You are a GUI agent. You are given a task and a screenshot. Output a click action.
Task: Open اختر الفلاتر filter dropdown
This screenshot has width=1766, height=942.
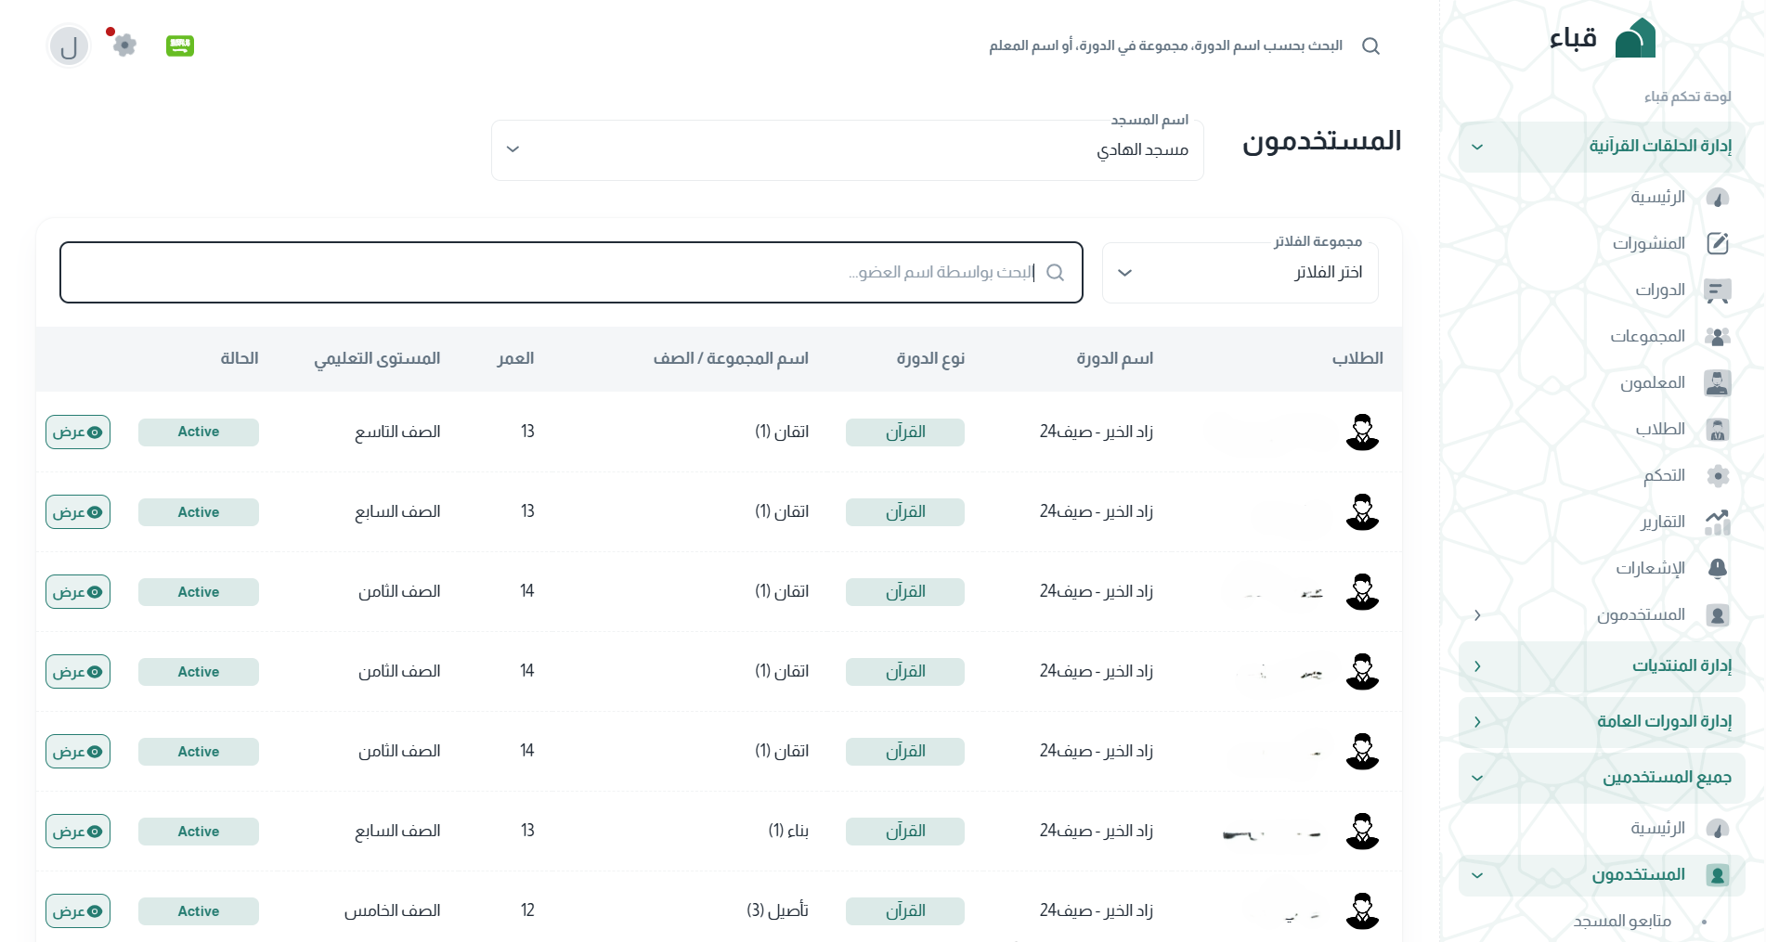click(x=1239, y=273)
